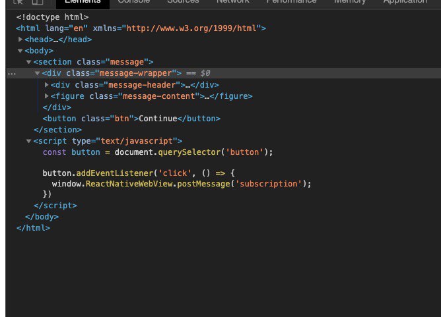Viewport: 441px width, 317px height.
Task: Click the "text/javascript" type attribute value
Action: coord(137,141)
